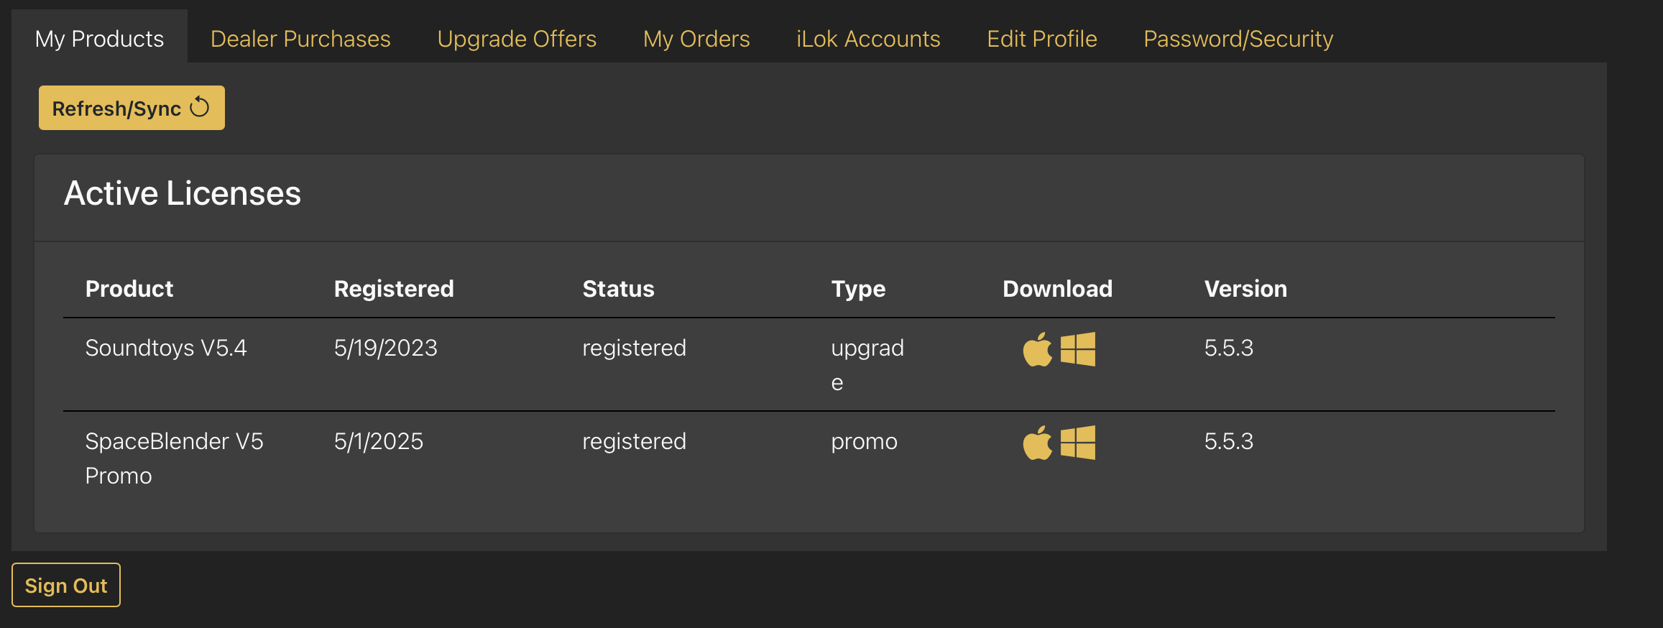The width and height of the screenshot is (1663, 628).
Task: Download Windows installer for Soundtoys V5.4
Action: point(1078,349)
